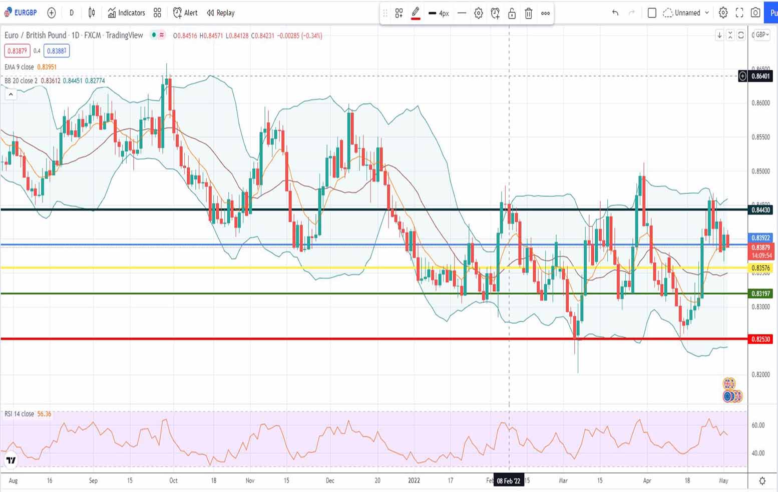Start Bar Replay mode

[x=221, y=13]
